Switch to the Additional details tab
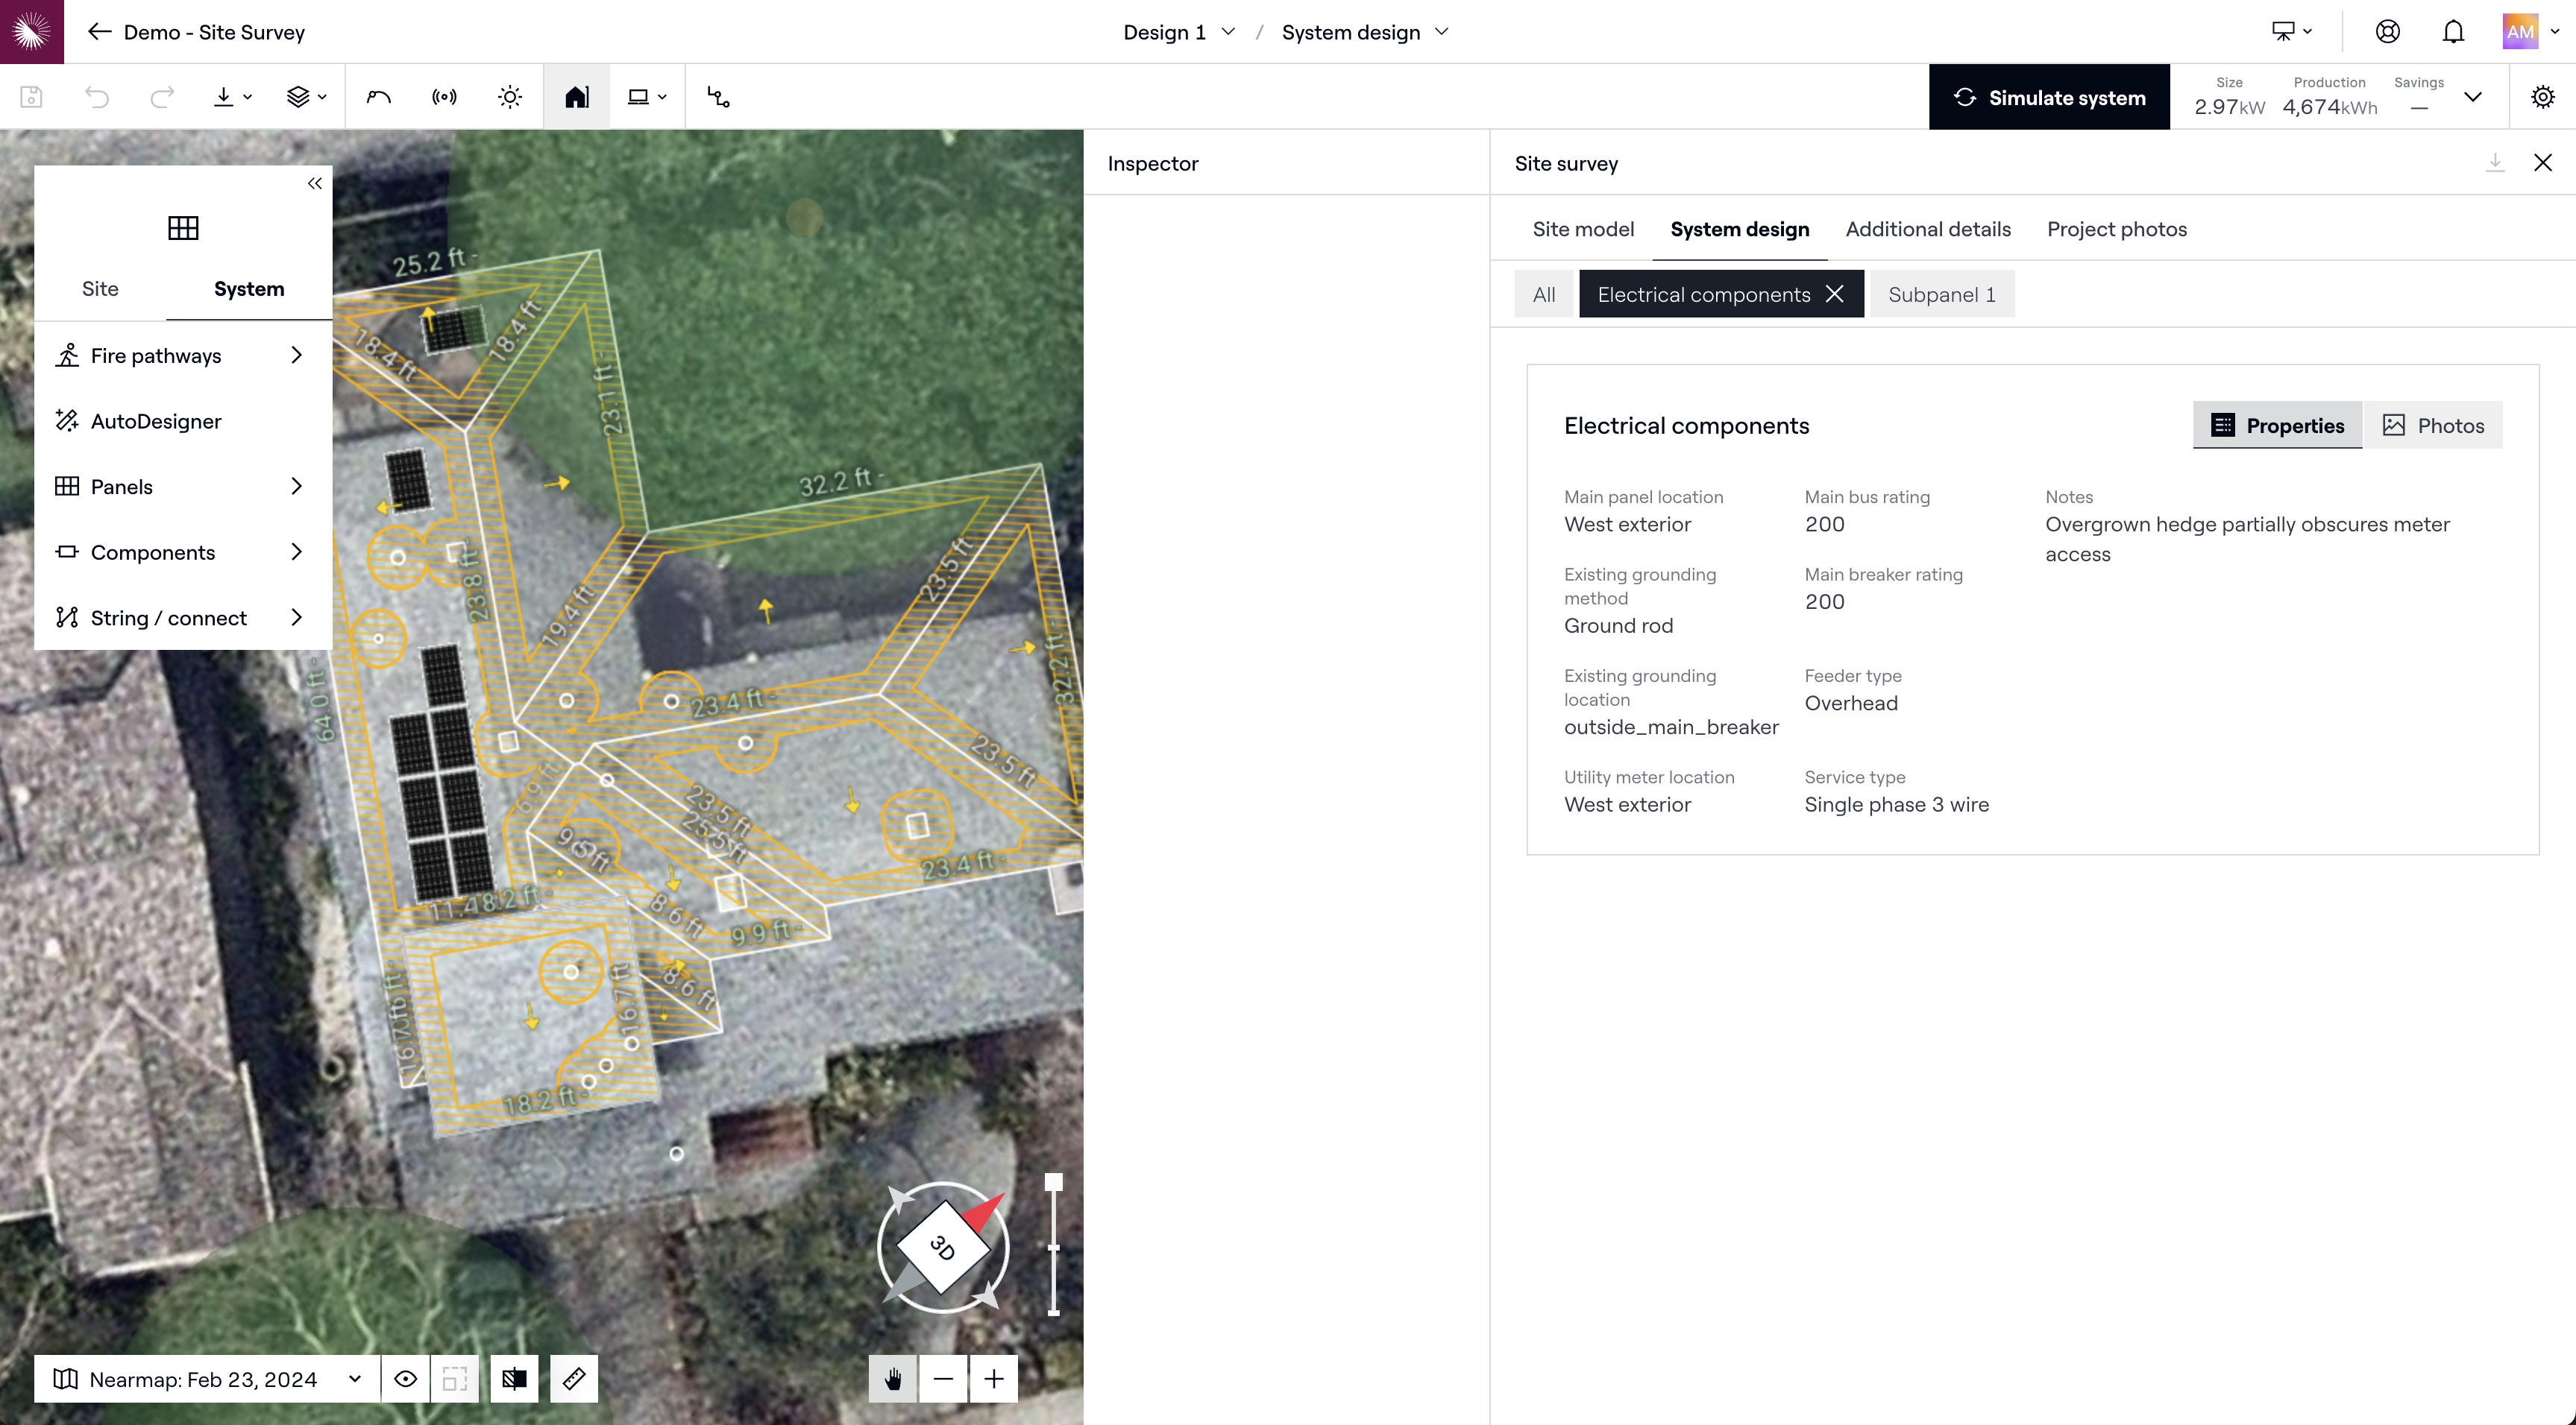This screenshot has width=2576, height=1425. click(1927, 229)
